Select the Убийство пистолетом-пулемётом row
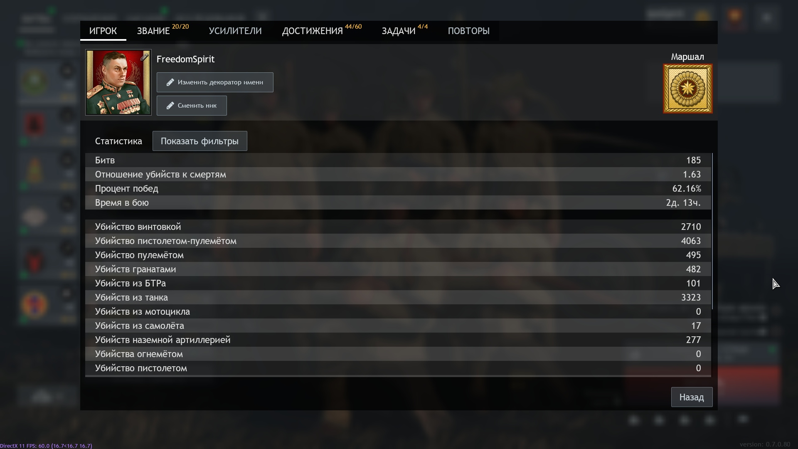Screen dimensions: 798x449 (x=398, y=241)
